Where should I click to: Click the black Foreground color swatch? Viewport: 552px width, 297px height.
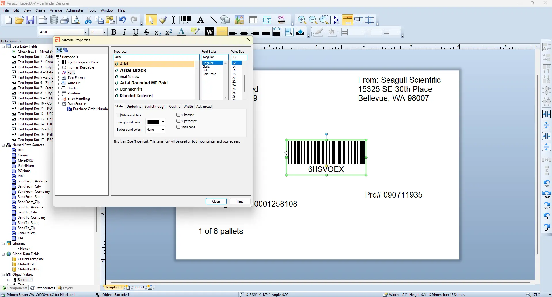[x=153, y=122]
